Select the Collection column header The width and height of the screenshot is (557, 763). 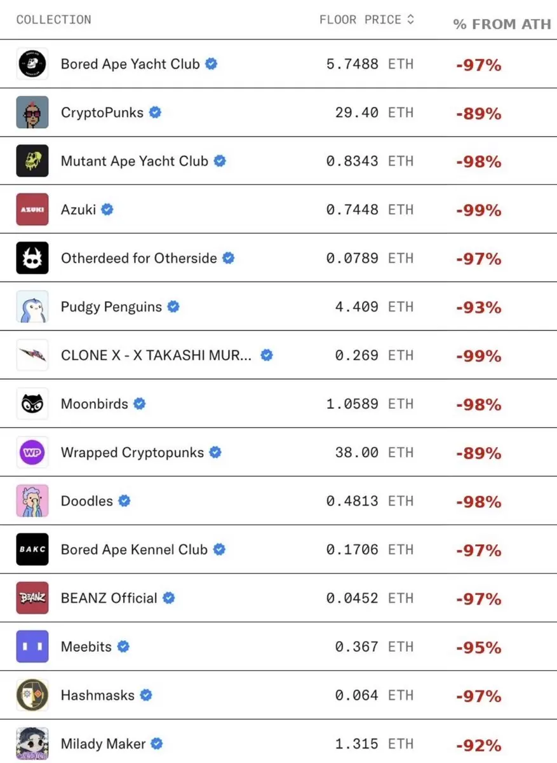click(x=54, y=20)
